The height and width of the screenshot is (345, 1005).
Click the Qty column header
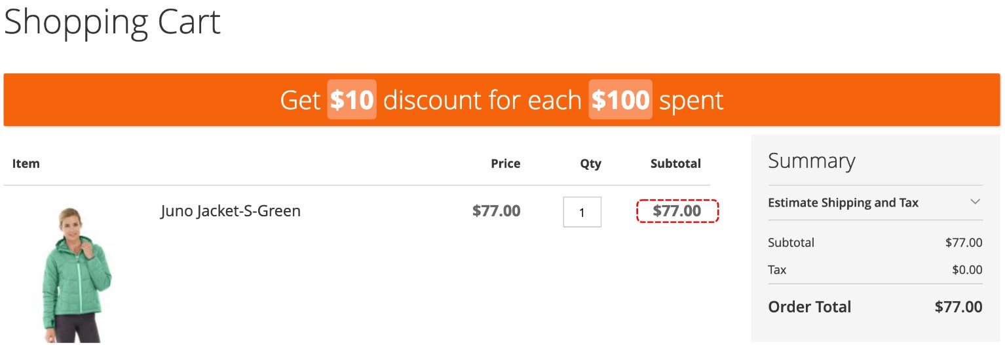click(590, 163)
